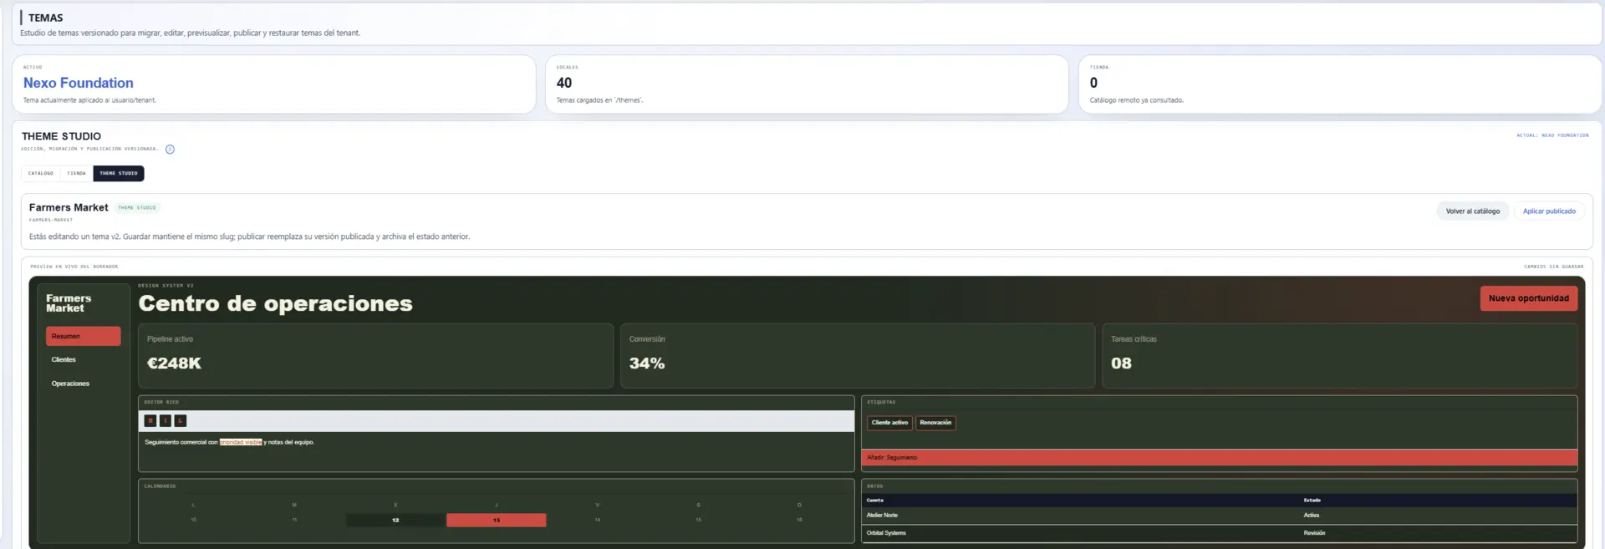The height and width of the screenshot is (549, 1605).
Task: Open Resumen in the preview sidebar
Action: click(x=84, y=336)
